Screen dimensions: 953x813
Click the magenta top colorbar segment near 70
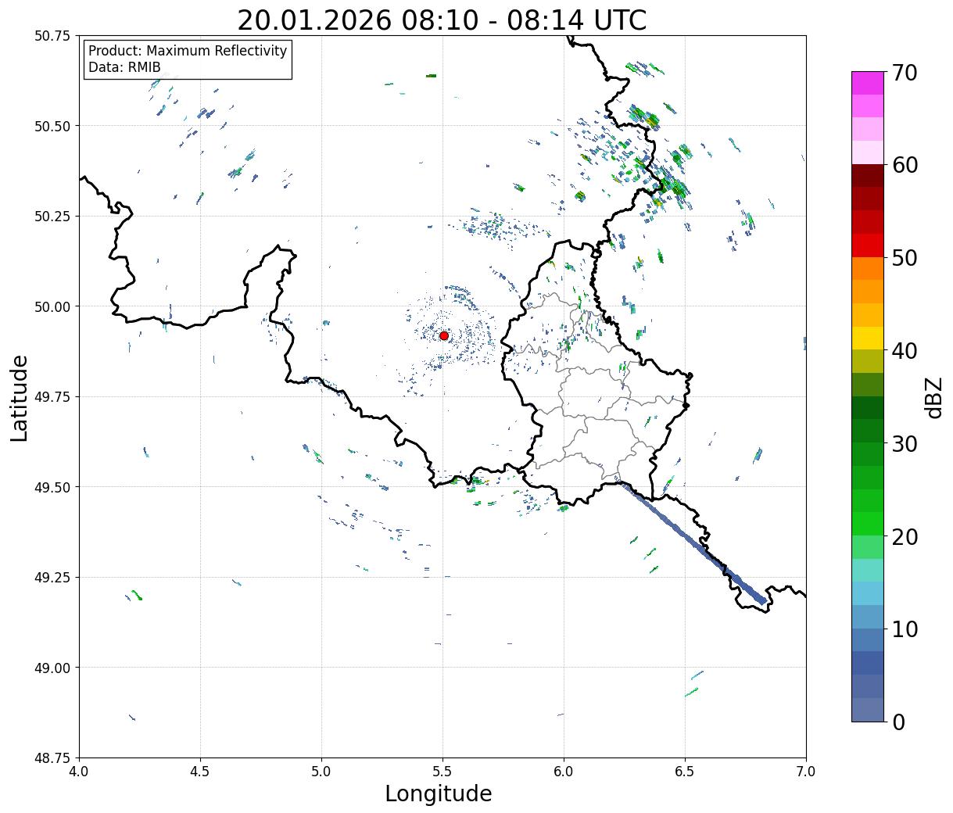click(x=867, y=83)
